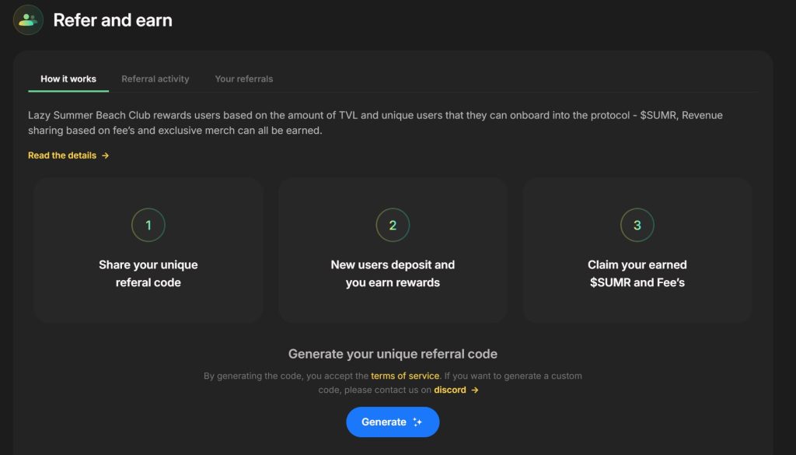Image resolution: width=796 pixels, height=455 pixels.
Task: Click the sparkle icon on Generate button
Action: (x=417, y=422)
